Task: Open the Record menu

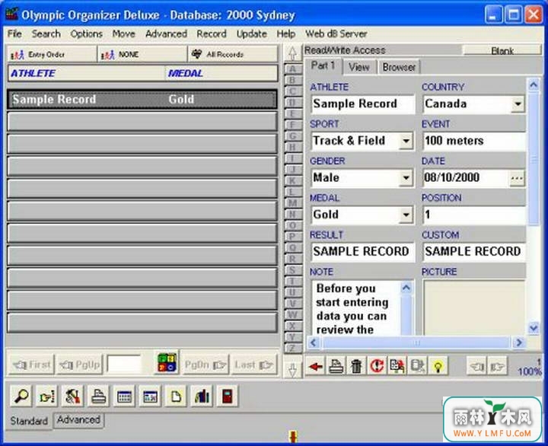Action: pos(212,34)
